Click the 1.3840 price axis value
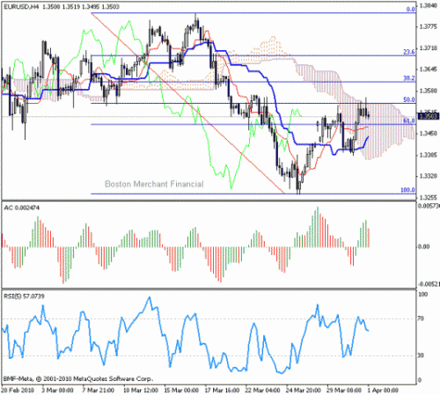The image size is (440, 395). tap(429, 5)
